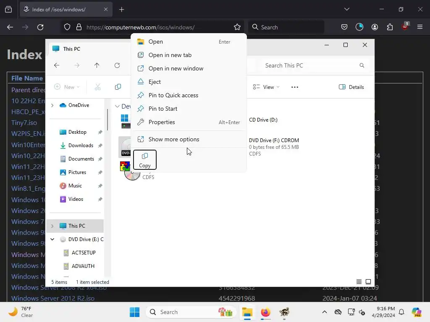Choose Open in new tab

(189, 55)
